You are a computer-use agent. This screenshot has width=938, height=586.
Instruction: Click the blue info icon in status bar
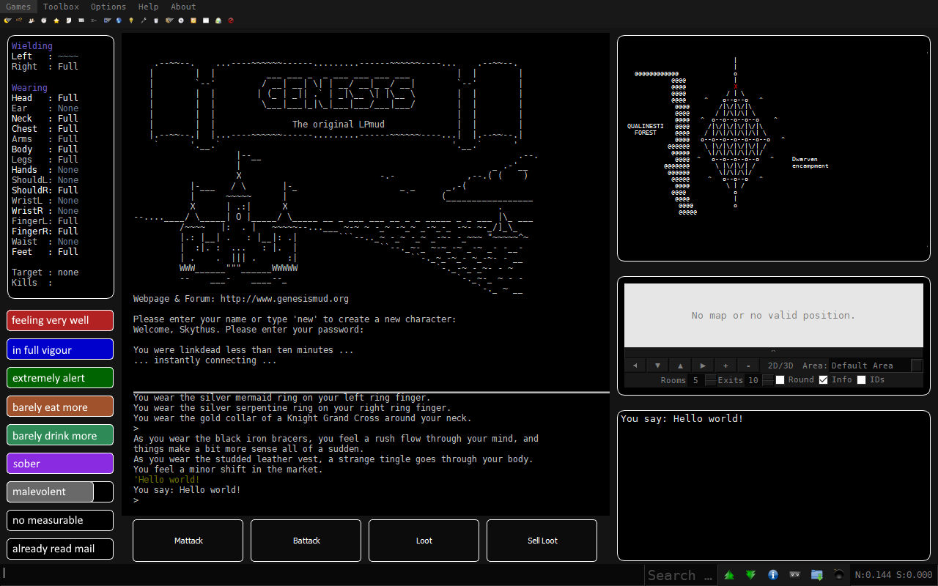772,575
